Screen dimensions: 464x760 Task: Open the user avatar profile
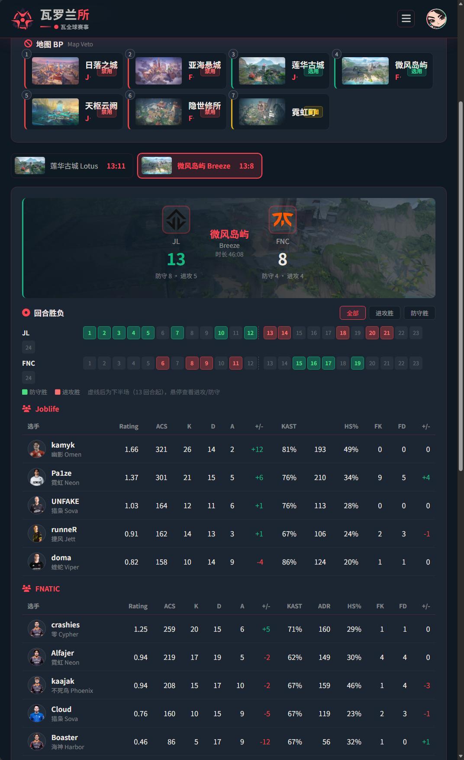pyautogui.click(x=436, y=19)
